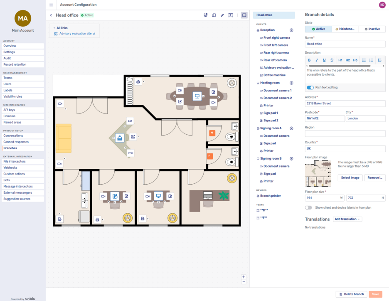Select Front right camera item
Screen dimensions: 389x301
pos(276,38)
